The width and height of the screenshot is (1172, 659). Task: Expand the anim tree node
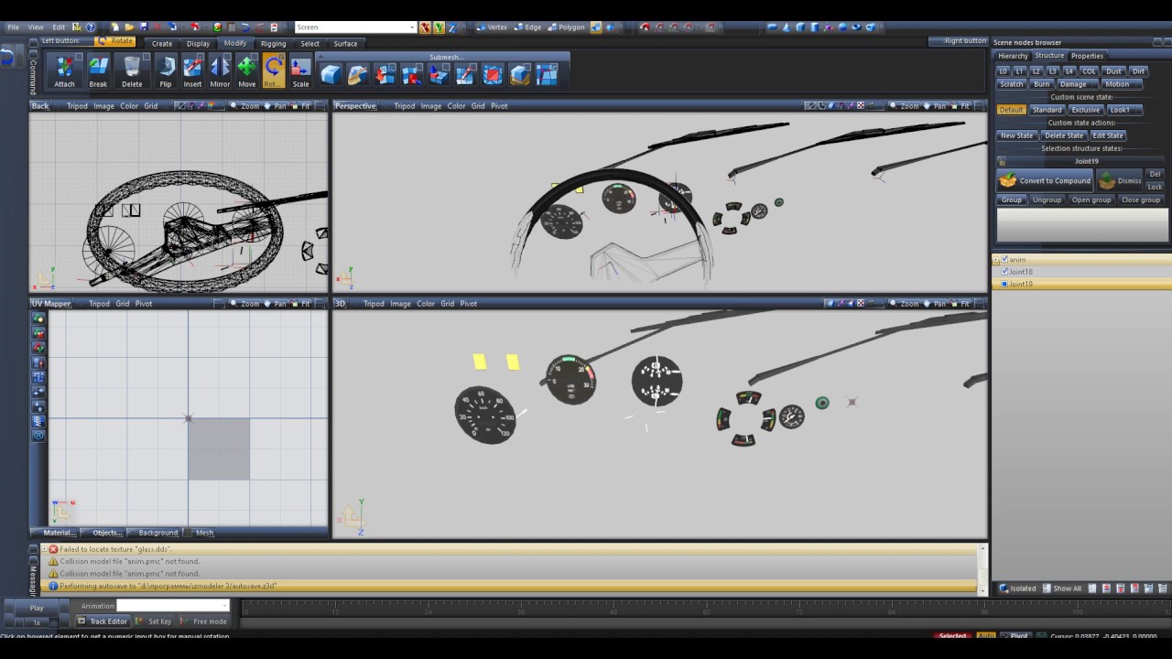(996, 260)
